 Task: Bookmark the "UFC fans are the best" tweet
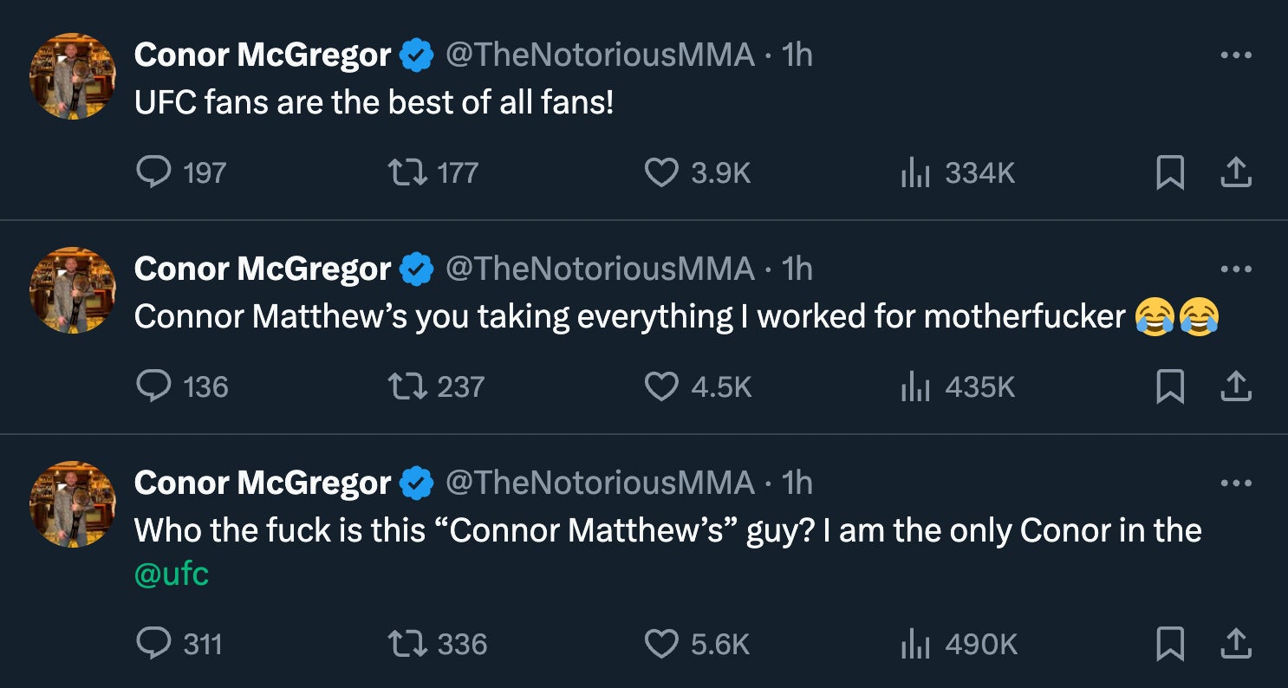(1170, 173)
